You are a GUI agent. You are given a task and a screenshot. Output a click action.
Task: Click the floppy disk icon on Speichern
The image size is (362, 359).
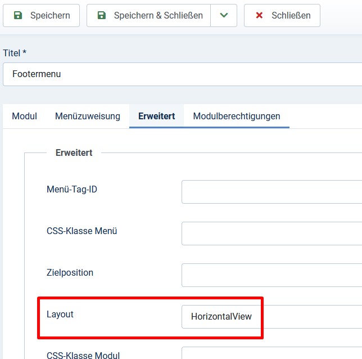(18, 16)
